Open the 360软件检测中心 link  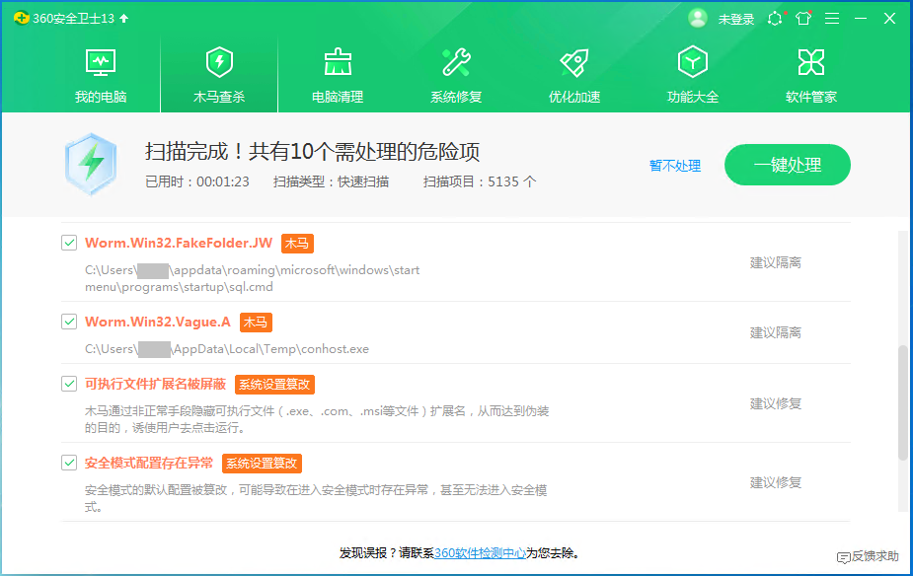click(x=480, y=553)
